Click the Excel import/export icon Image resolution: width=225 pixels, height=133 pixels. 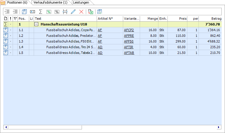(x=91, y=12)
